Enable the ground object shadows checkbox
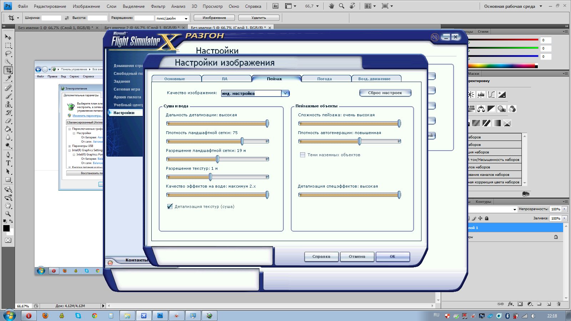 coord(303,155)
